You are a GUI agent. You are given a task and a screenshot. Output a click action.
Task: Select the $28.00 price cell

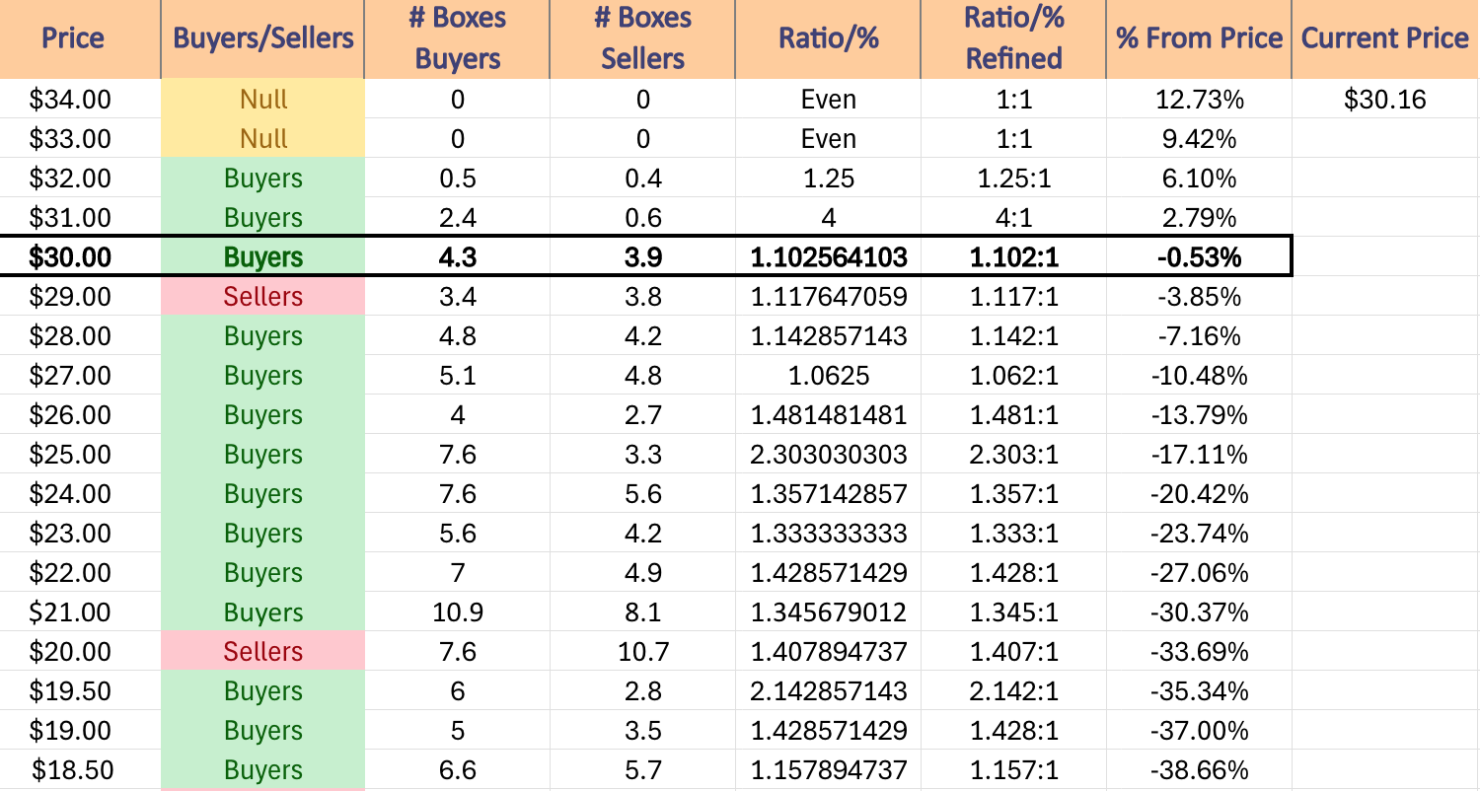80,335
